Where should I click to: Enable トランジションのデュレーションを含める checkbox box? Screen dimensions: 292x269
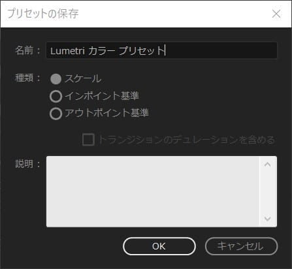(x=88, y=140)
